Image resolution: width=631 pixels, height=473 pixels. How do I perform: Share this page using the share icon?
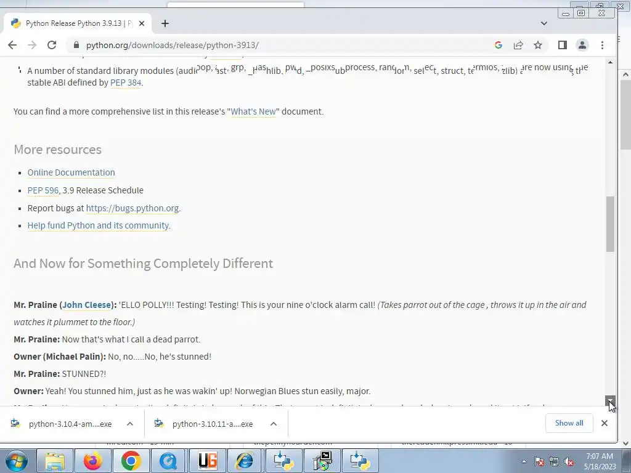[518, 45]
